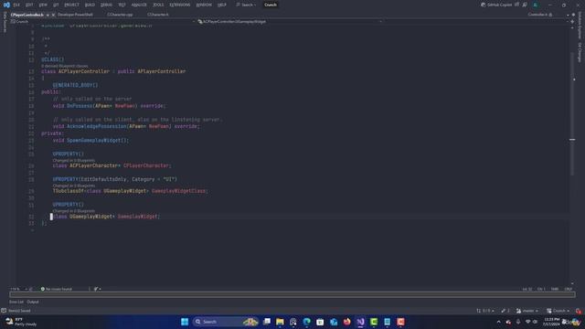Click the horizontal editor scrollbar
The width and height of the screenshot is (585, 329).
coord(292,294)
